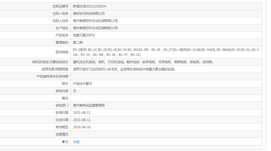
Task: Click the 备注 label
Action: pos(65,98)
